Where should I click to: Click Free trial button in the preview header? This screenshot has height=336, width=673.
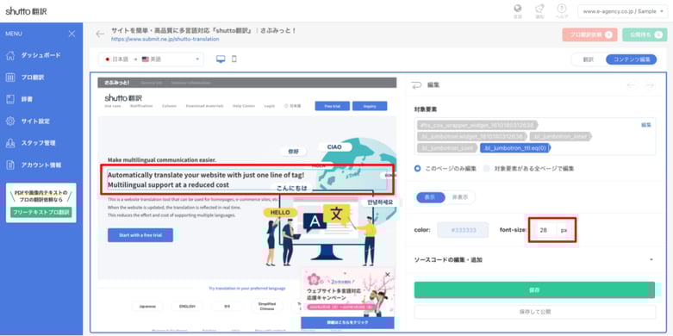coord(333,106)
